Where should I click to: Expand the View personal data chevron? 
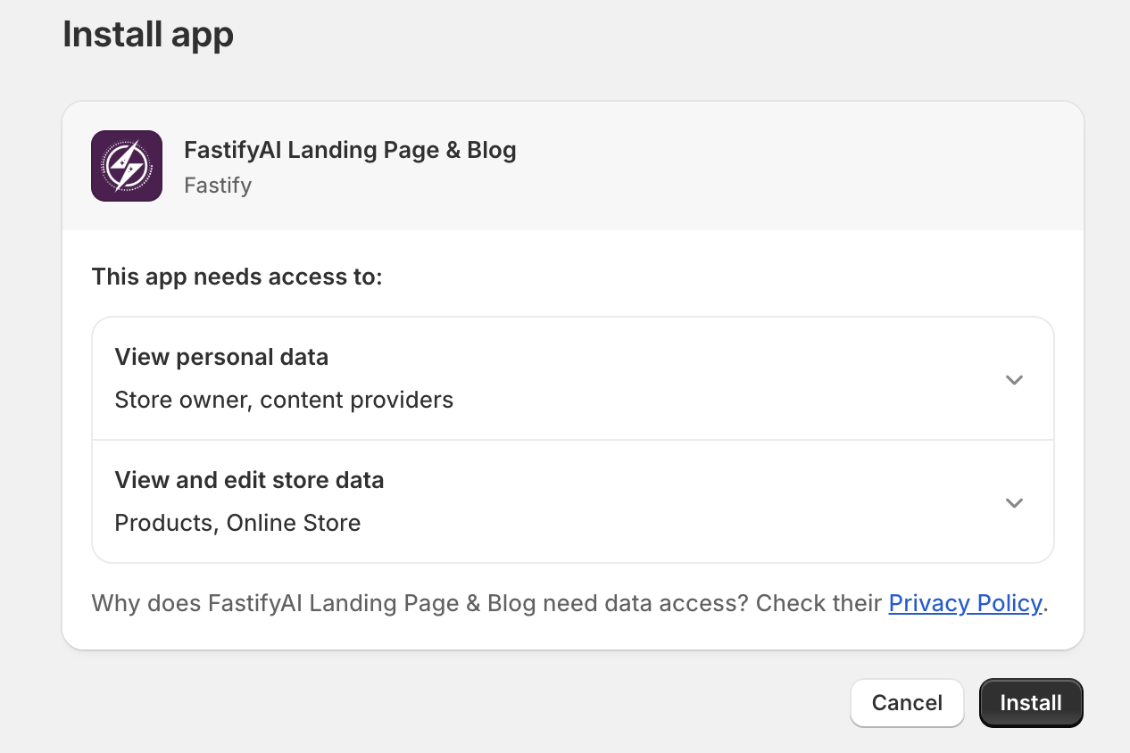point(1014,379)
